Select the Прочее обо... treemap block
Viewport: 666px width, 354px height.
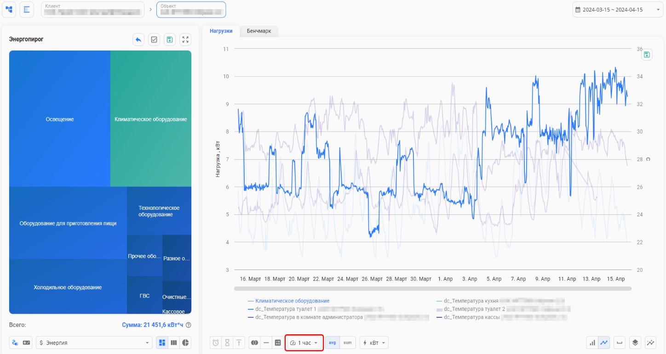click(144, 256)
